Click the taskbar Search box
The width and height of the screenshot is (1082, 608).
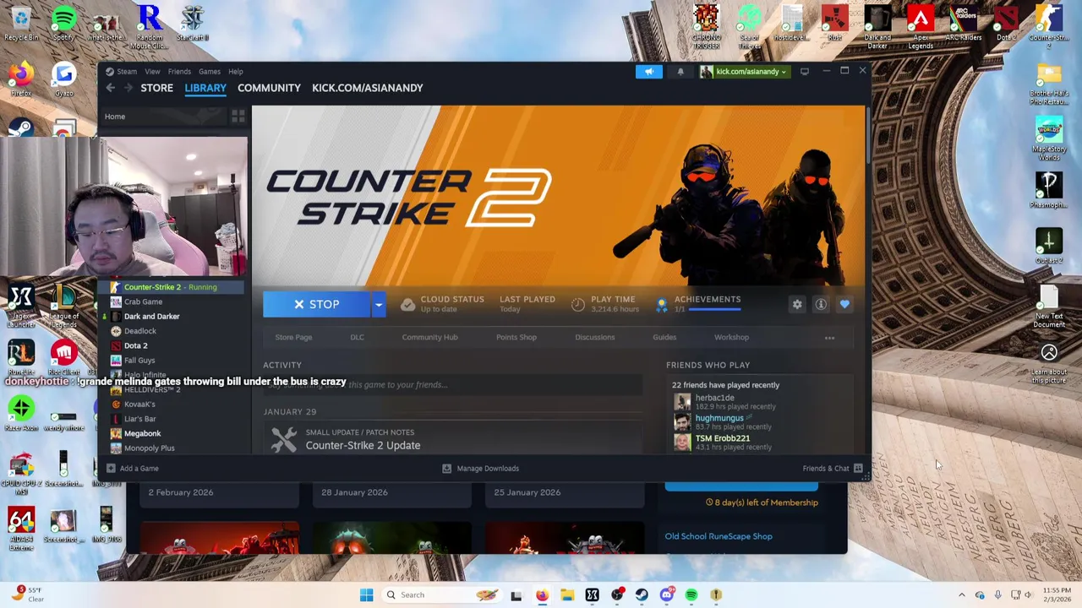click(440, 594)
